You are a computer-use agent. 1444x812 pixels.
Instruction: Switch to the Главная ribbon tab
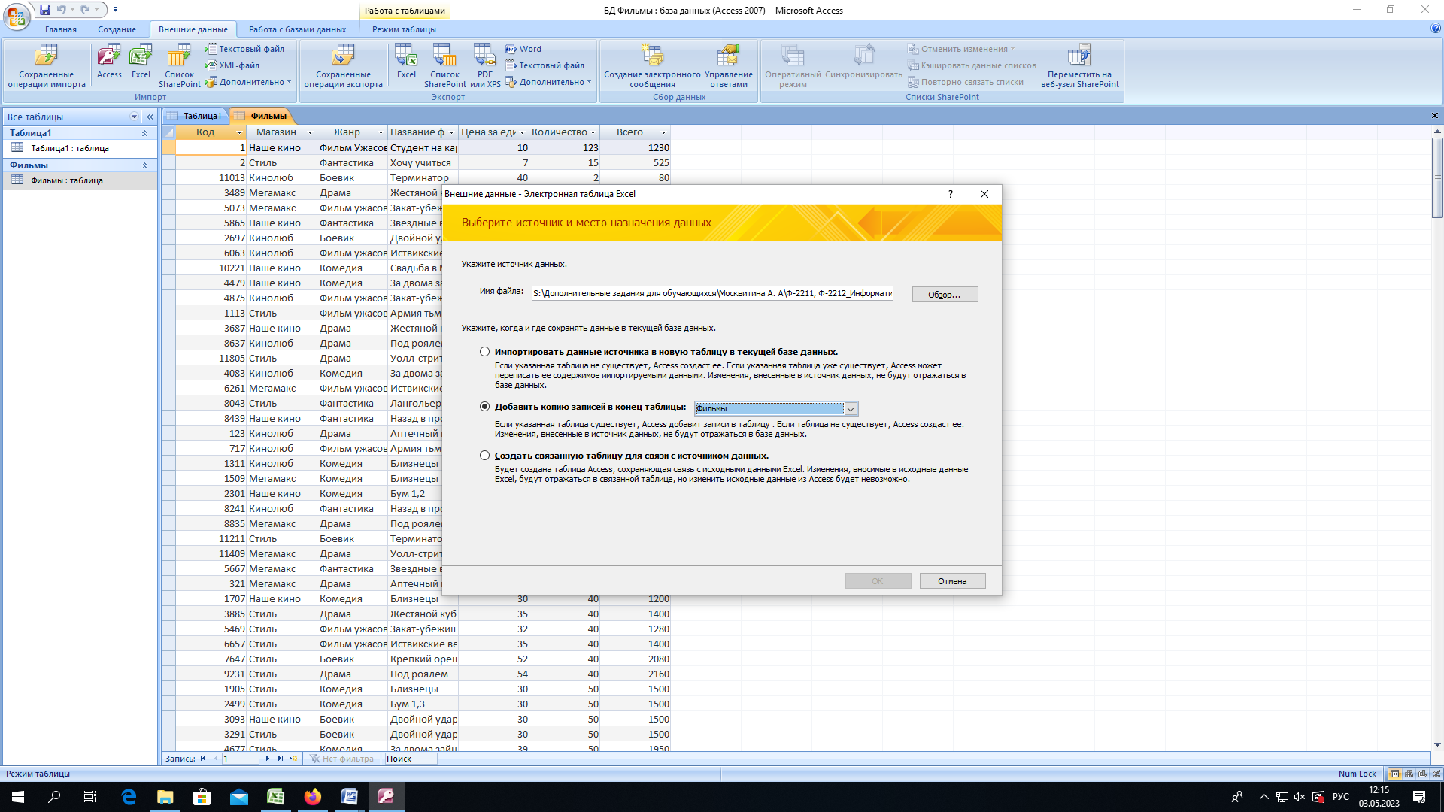tap(61, 29)
